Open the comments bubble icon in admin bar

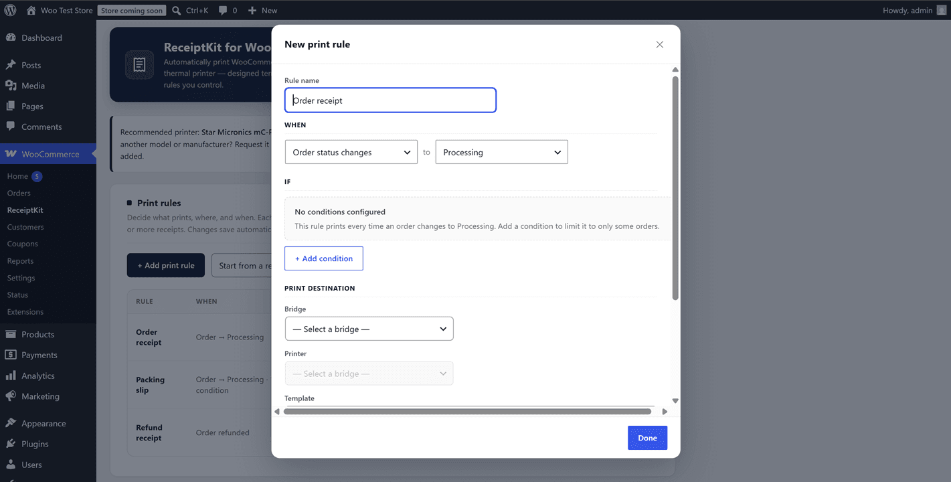pyautogui.click(x=222, y=10)
